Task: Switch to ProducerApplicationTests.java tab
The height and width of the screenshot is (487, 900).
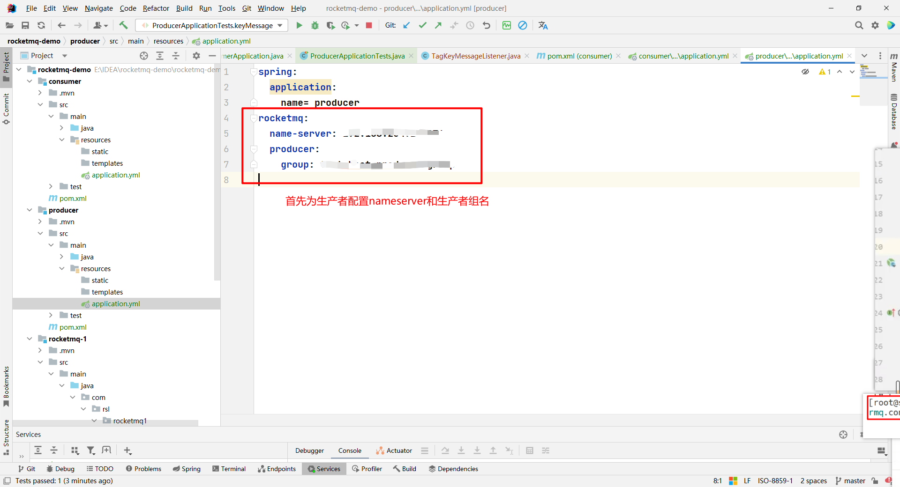Action: coord(357,56)
